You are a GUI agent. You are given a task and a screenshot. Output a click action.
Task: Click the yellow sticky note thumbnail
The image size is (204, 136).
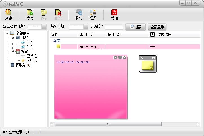point(148,65)
